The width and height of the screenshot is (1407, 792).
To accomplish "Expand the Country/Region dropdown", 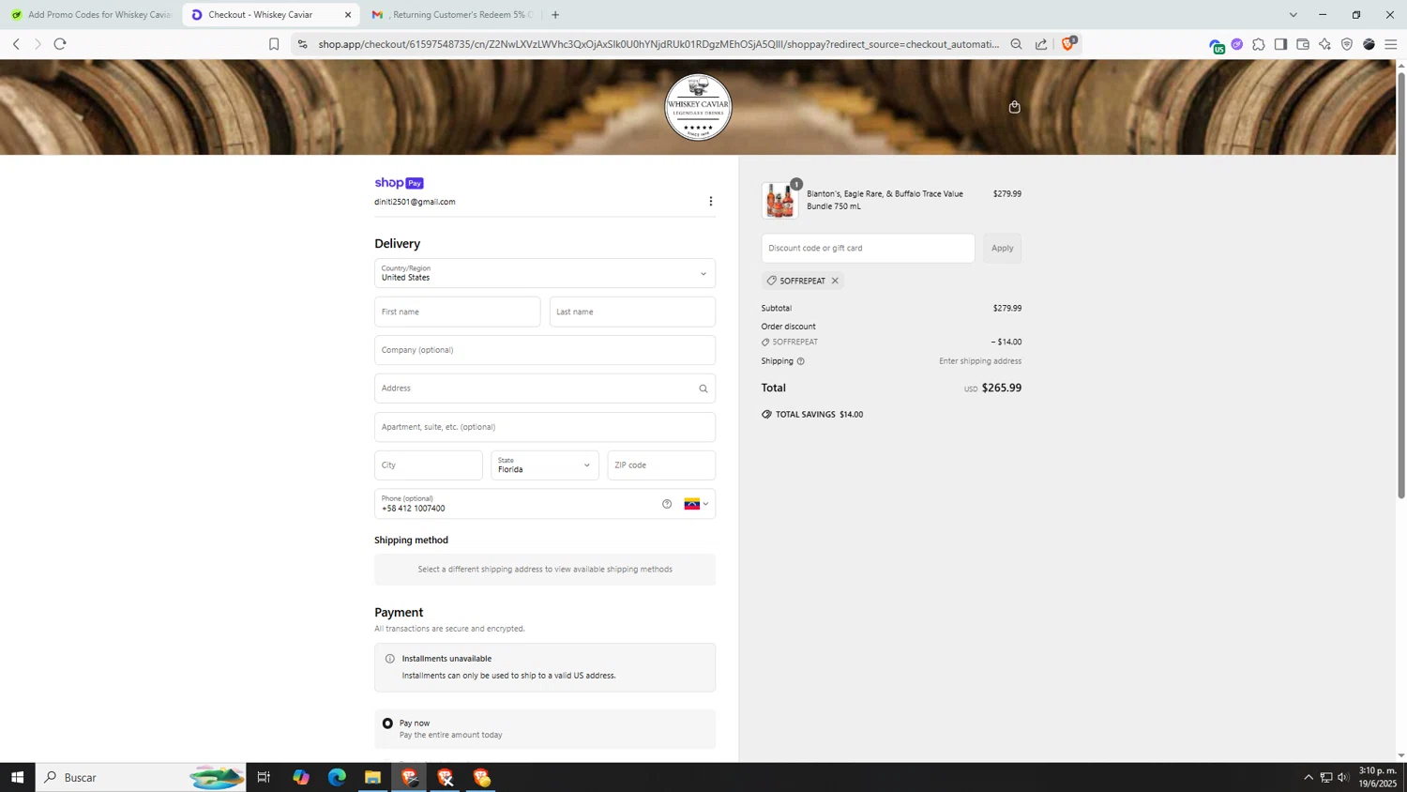I will 545,273.
